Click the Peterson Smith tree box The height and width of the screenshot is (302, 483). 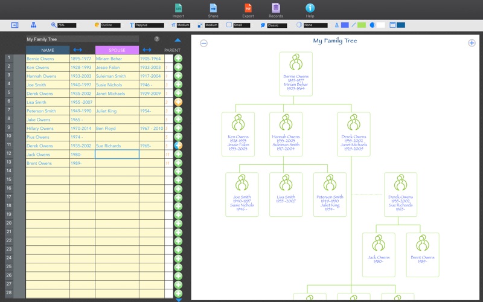330,194
